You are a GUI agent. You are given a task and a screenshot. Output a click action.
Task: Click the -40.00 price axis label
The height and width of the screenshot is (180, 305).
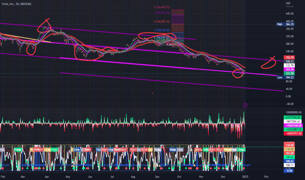pos(290,104)
